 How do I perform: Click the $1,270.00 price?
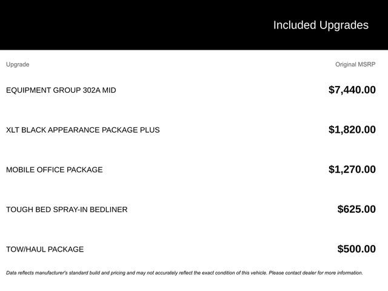[x=352, y=170]
